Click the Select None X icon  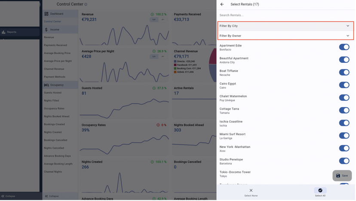click(x=252, y=191)
